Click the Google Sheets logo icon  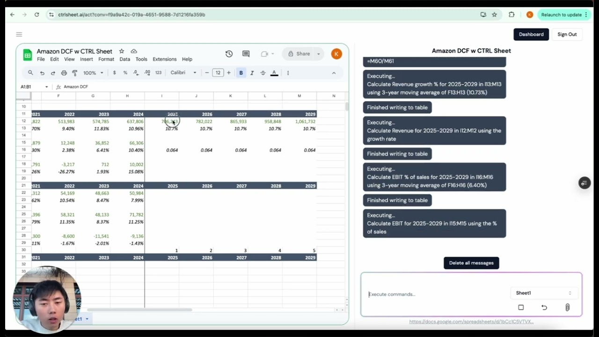(x=28, y=55)
